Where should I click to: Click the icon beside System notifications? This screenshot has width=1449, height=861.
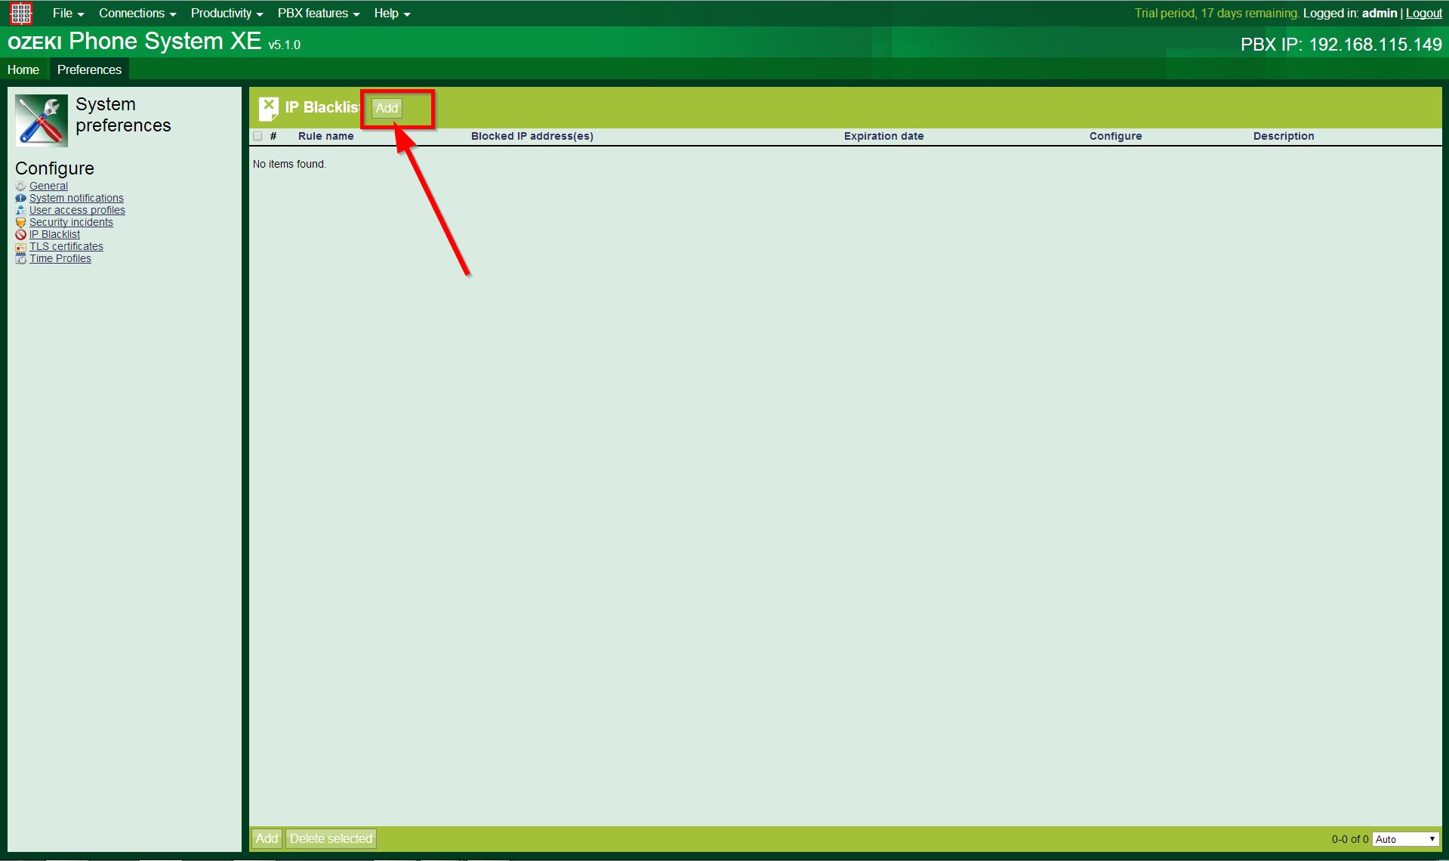(20, 199)
